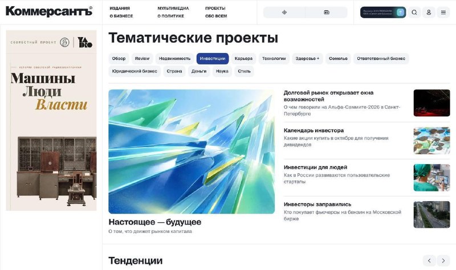Open the О БИЗНЕСЕ section
This screenshot has height=270, width=456.
tap(121, 17)
